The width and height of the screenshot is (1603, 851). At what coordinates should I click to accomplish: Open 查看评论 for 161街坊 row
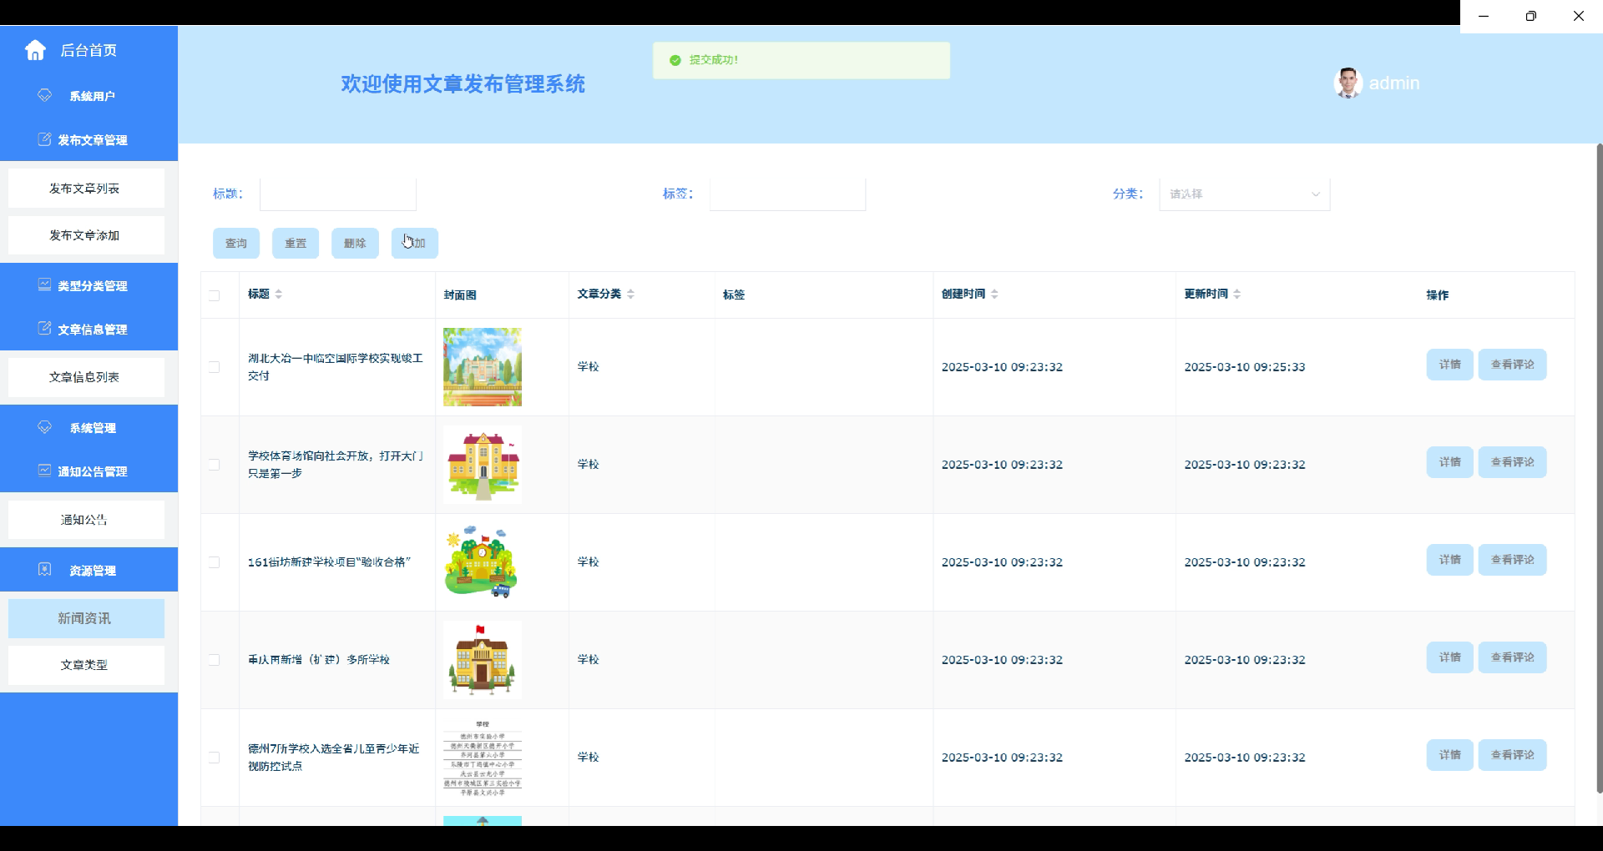pos(1513,560)
